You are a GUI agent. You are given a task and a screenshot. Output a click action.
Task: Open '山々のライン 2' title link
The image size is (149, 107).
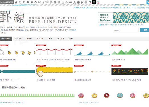119,60
